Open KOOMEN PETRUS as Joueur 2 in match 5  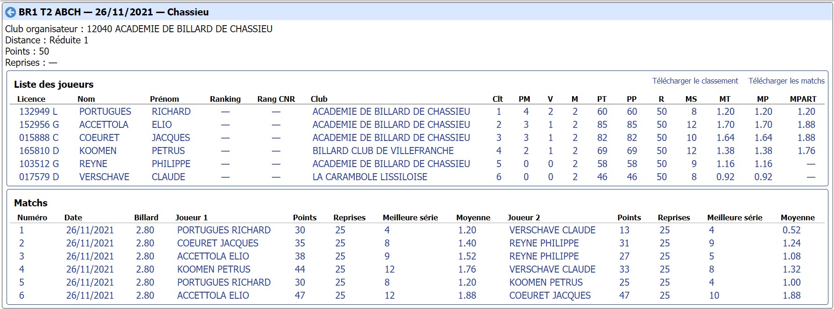click(x=546, y=282)
